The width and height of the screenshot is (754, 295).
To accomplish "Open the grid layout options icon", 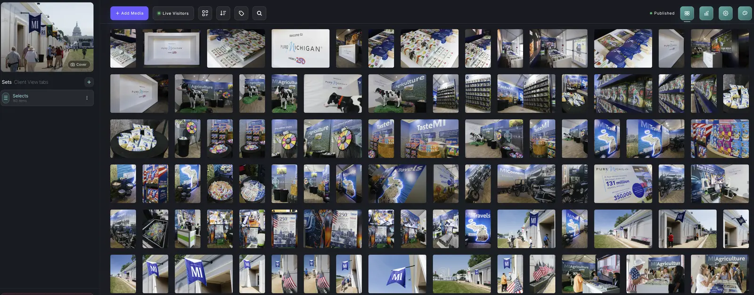I will click(205, 13).
